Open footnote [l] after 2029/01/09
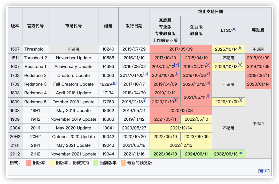Image resolution: width=279 pixels, height=184 pixels. [x=240, y=100]
